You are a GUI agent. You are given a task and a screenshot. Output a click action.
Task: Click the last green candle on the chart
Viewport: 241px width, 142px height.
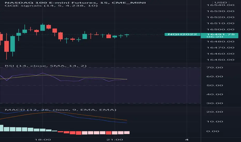point(127,35)
